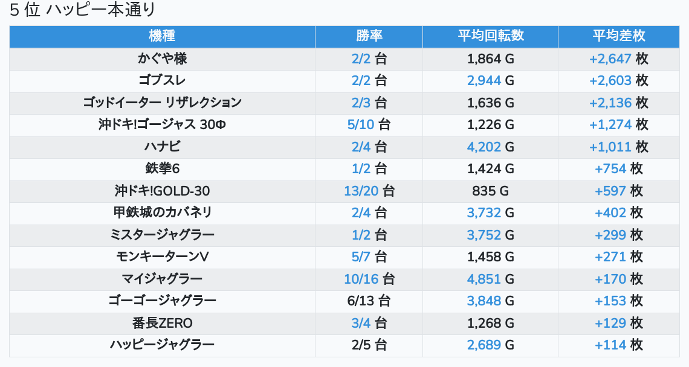This screenshot has height=367, width=689.
Task: Select ゴッドイーター リザレクション row
Action: (162, 103)
